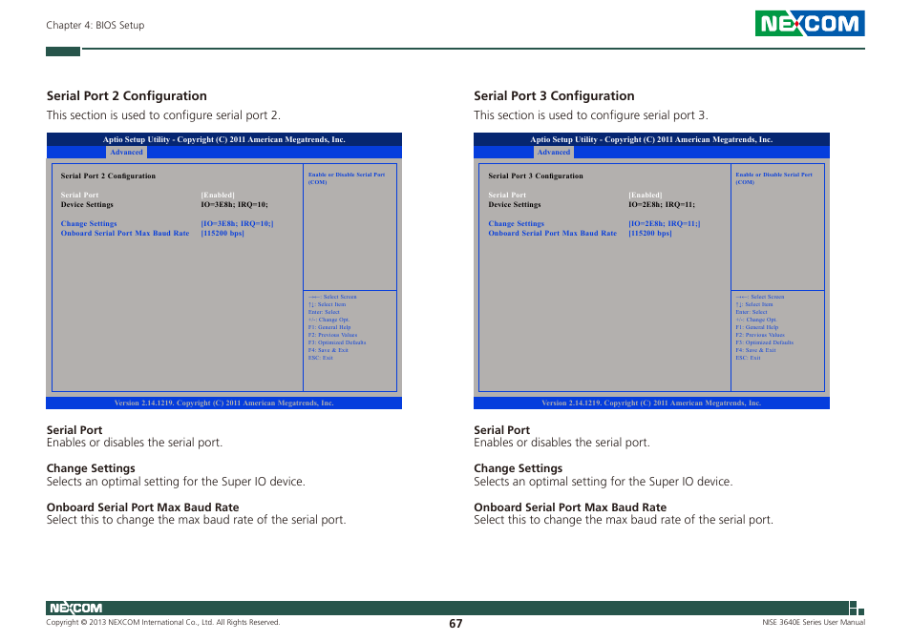Open the [IO=3E8h; IRQ=10;] Change Settings value
This screenshot has width=911, height=641.
point(237,223)
